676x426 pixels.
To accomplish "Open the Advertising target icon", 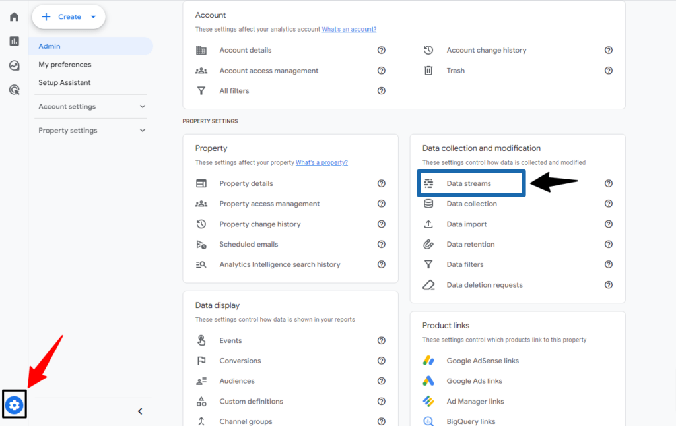I will click(14, 90).
